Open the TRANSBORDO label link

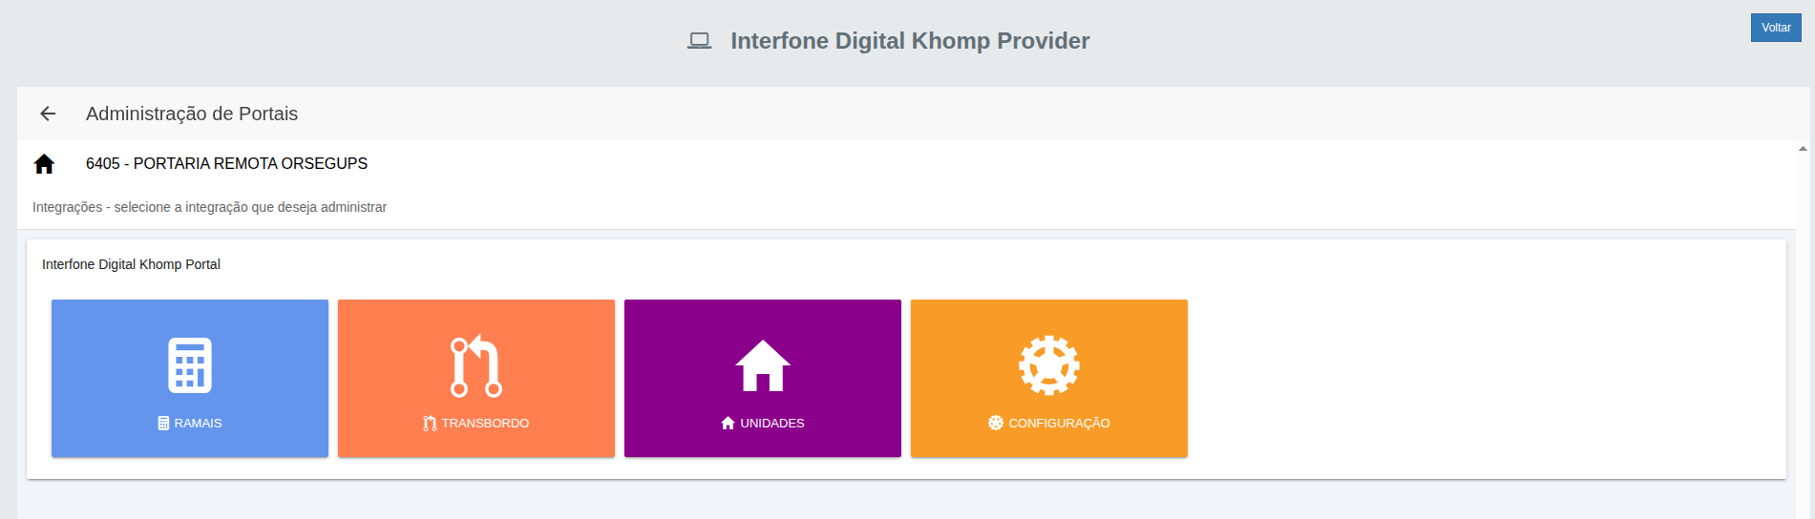click(x=485, y=423)
